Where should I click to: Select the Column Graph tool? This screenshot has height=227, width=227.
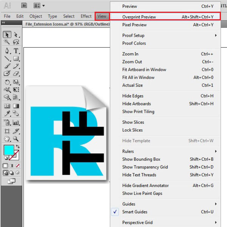16,123
